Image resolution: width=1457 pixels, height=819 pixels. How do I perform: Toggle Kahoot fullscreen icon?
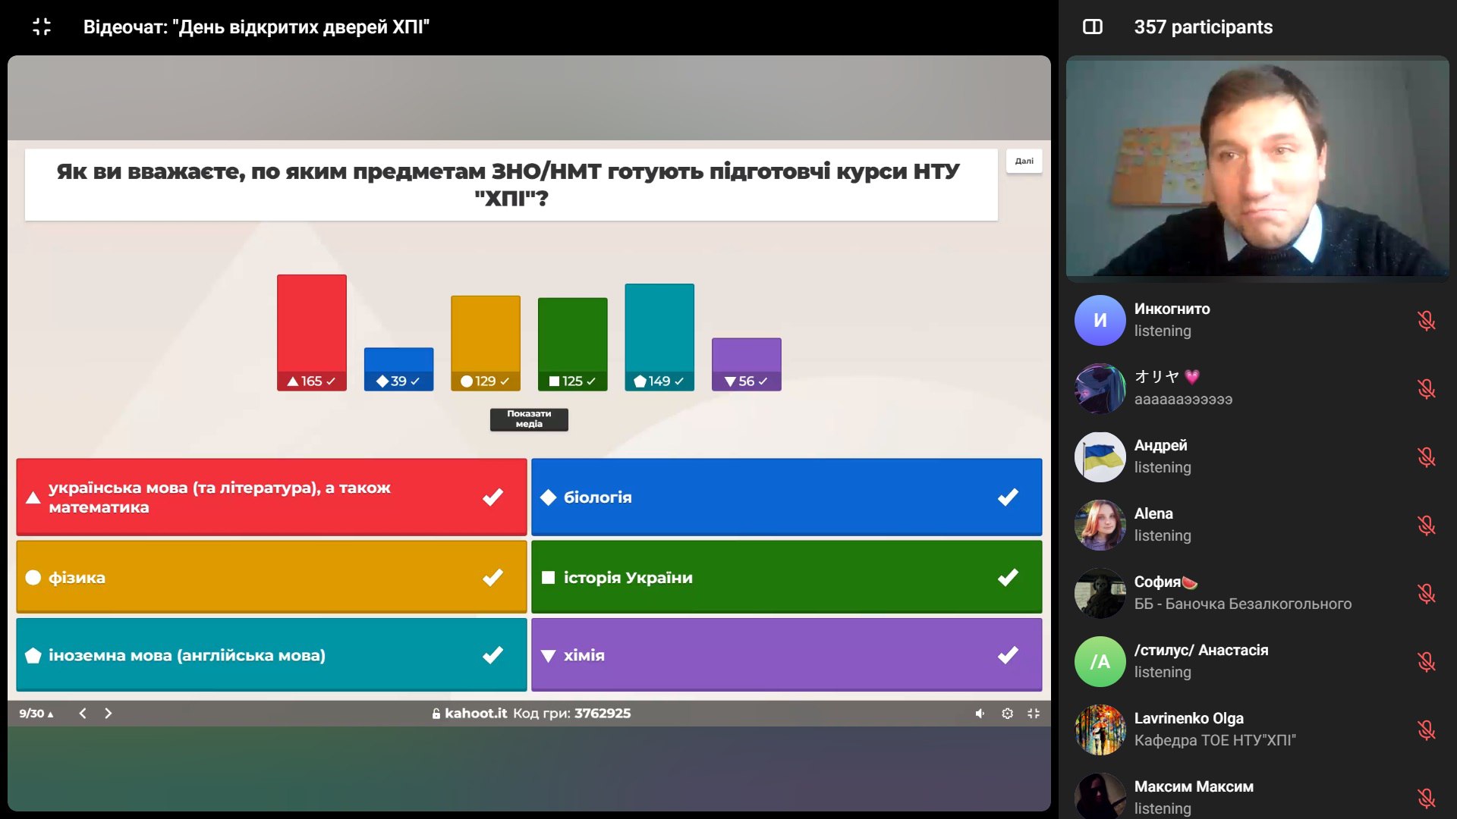1034,713
